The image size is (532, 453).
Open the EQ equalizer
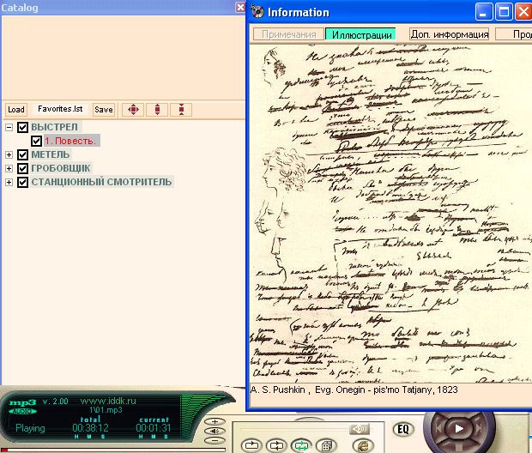(x=402, y=429)
